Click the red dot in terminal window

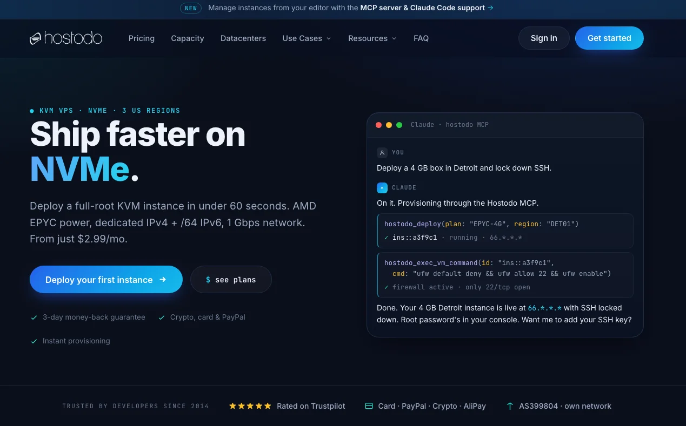click(x=378, y=125)
